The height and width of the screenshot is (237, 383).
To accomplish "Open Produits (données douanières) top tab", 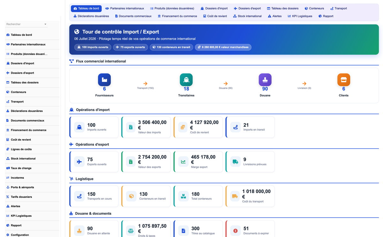I will click(172, 8).
